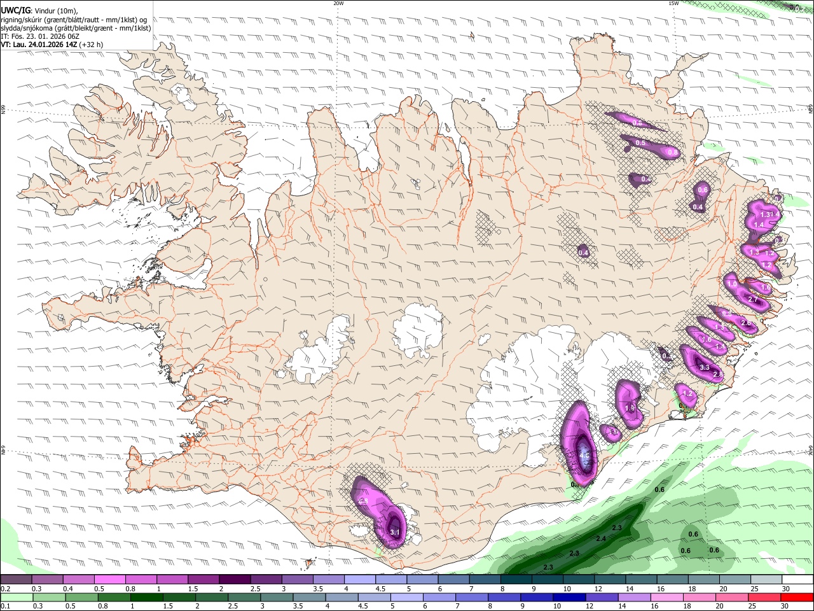Click the top-row legend swatch starting at 3
814x611 pixels.
(297, 579)
